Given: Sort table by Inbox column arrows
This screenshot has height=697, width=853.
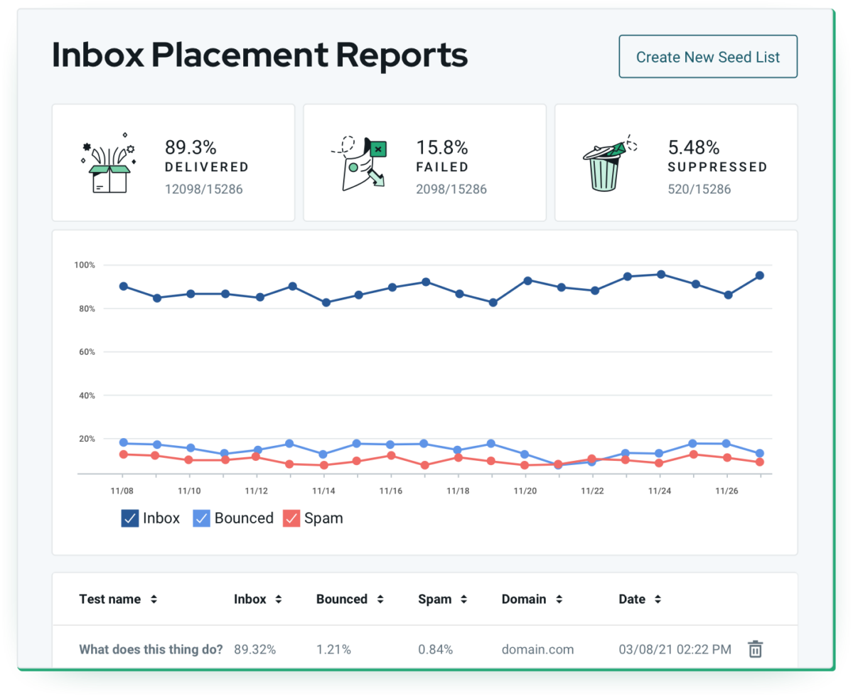Looking at the screenshot, I should coord(278,600).
